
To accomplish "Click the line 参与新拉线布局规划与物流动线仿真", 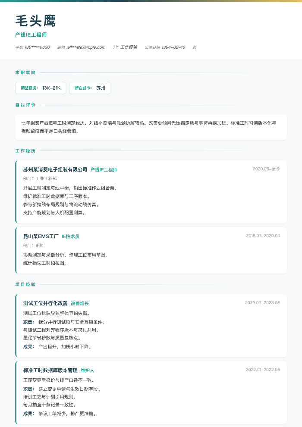I will pos(61,204).
